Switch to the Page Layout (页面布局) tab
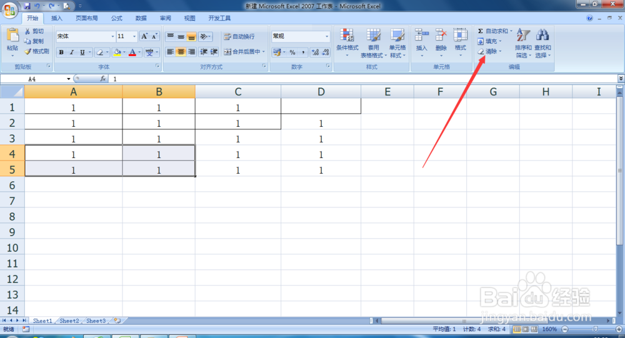 [x=86, y=18]
